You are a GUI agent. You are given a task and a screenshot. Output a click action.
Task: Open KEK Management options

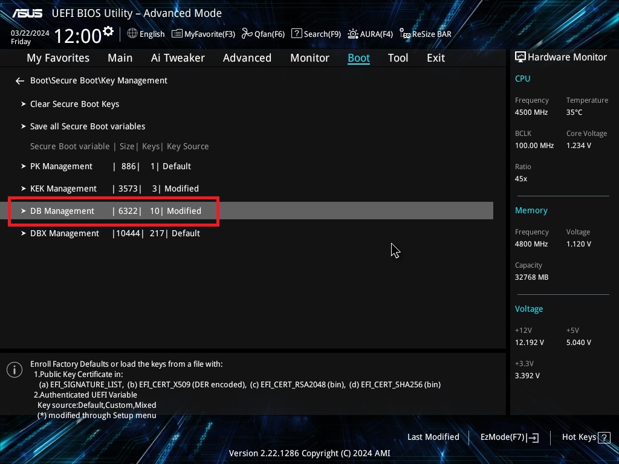(63, 188)
